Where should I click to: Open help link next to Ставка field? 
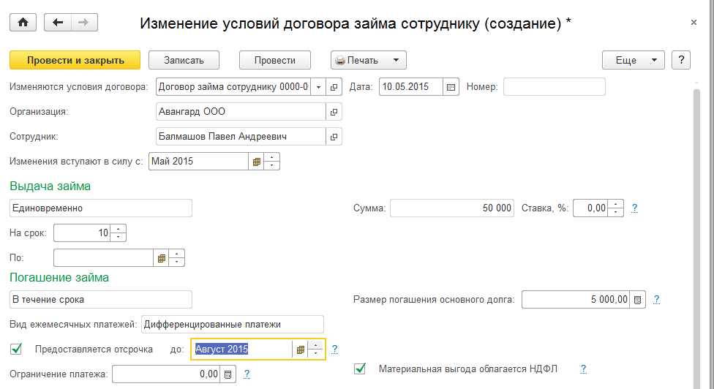click(x=635, y=208)
